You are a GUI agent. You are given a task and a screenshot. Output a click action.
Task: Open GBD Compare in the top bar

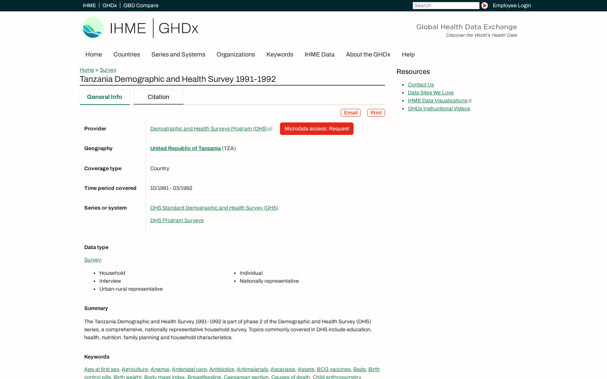[x=141, y=5]
